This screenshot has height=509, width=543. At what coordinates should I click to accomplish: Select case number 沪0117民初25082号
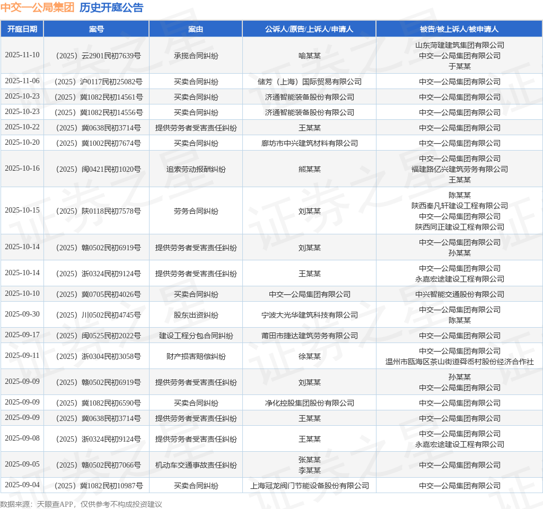click(x=98, y=82)
